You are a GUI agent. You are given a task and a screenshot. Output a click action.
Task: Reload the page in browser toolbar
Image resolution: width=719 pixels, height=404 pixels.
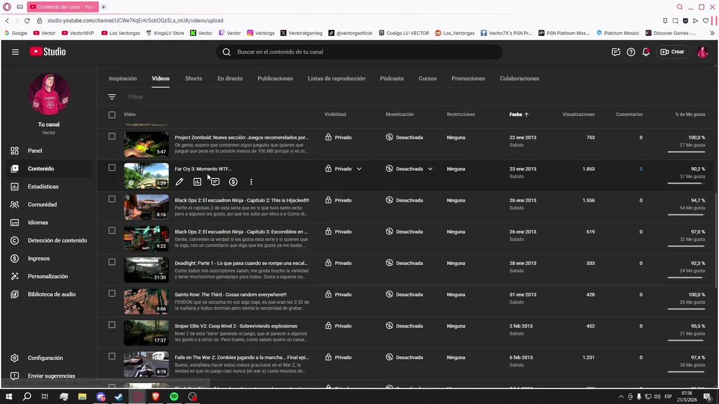pyautogui.click(x=27, y=20)
